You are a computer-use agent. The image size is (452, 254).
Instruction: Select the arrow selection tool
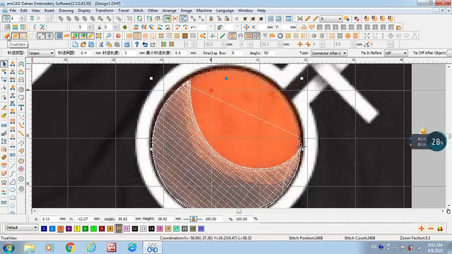click(5, 64)
